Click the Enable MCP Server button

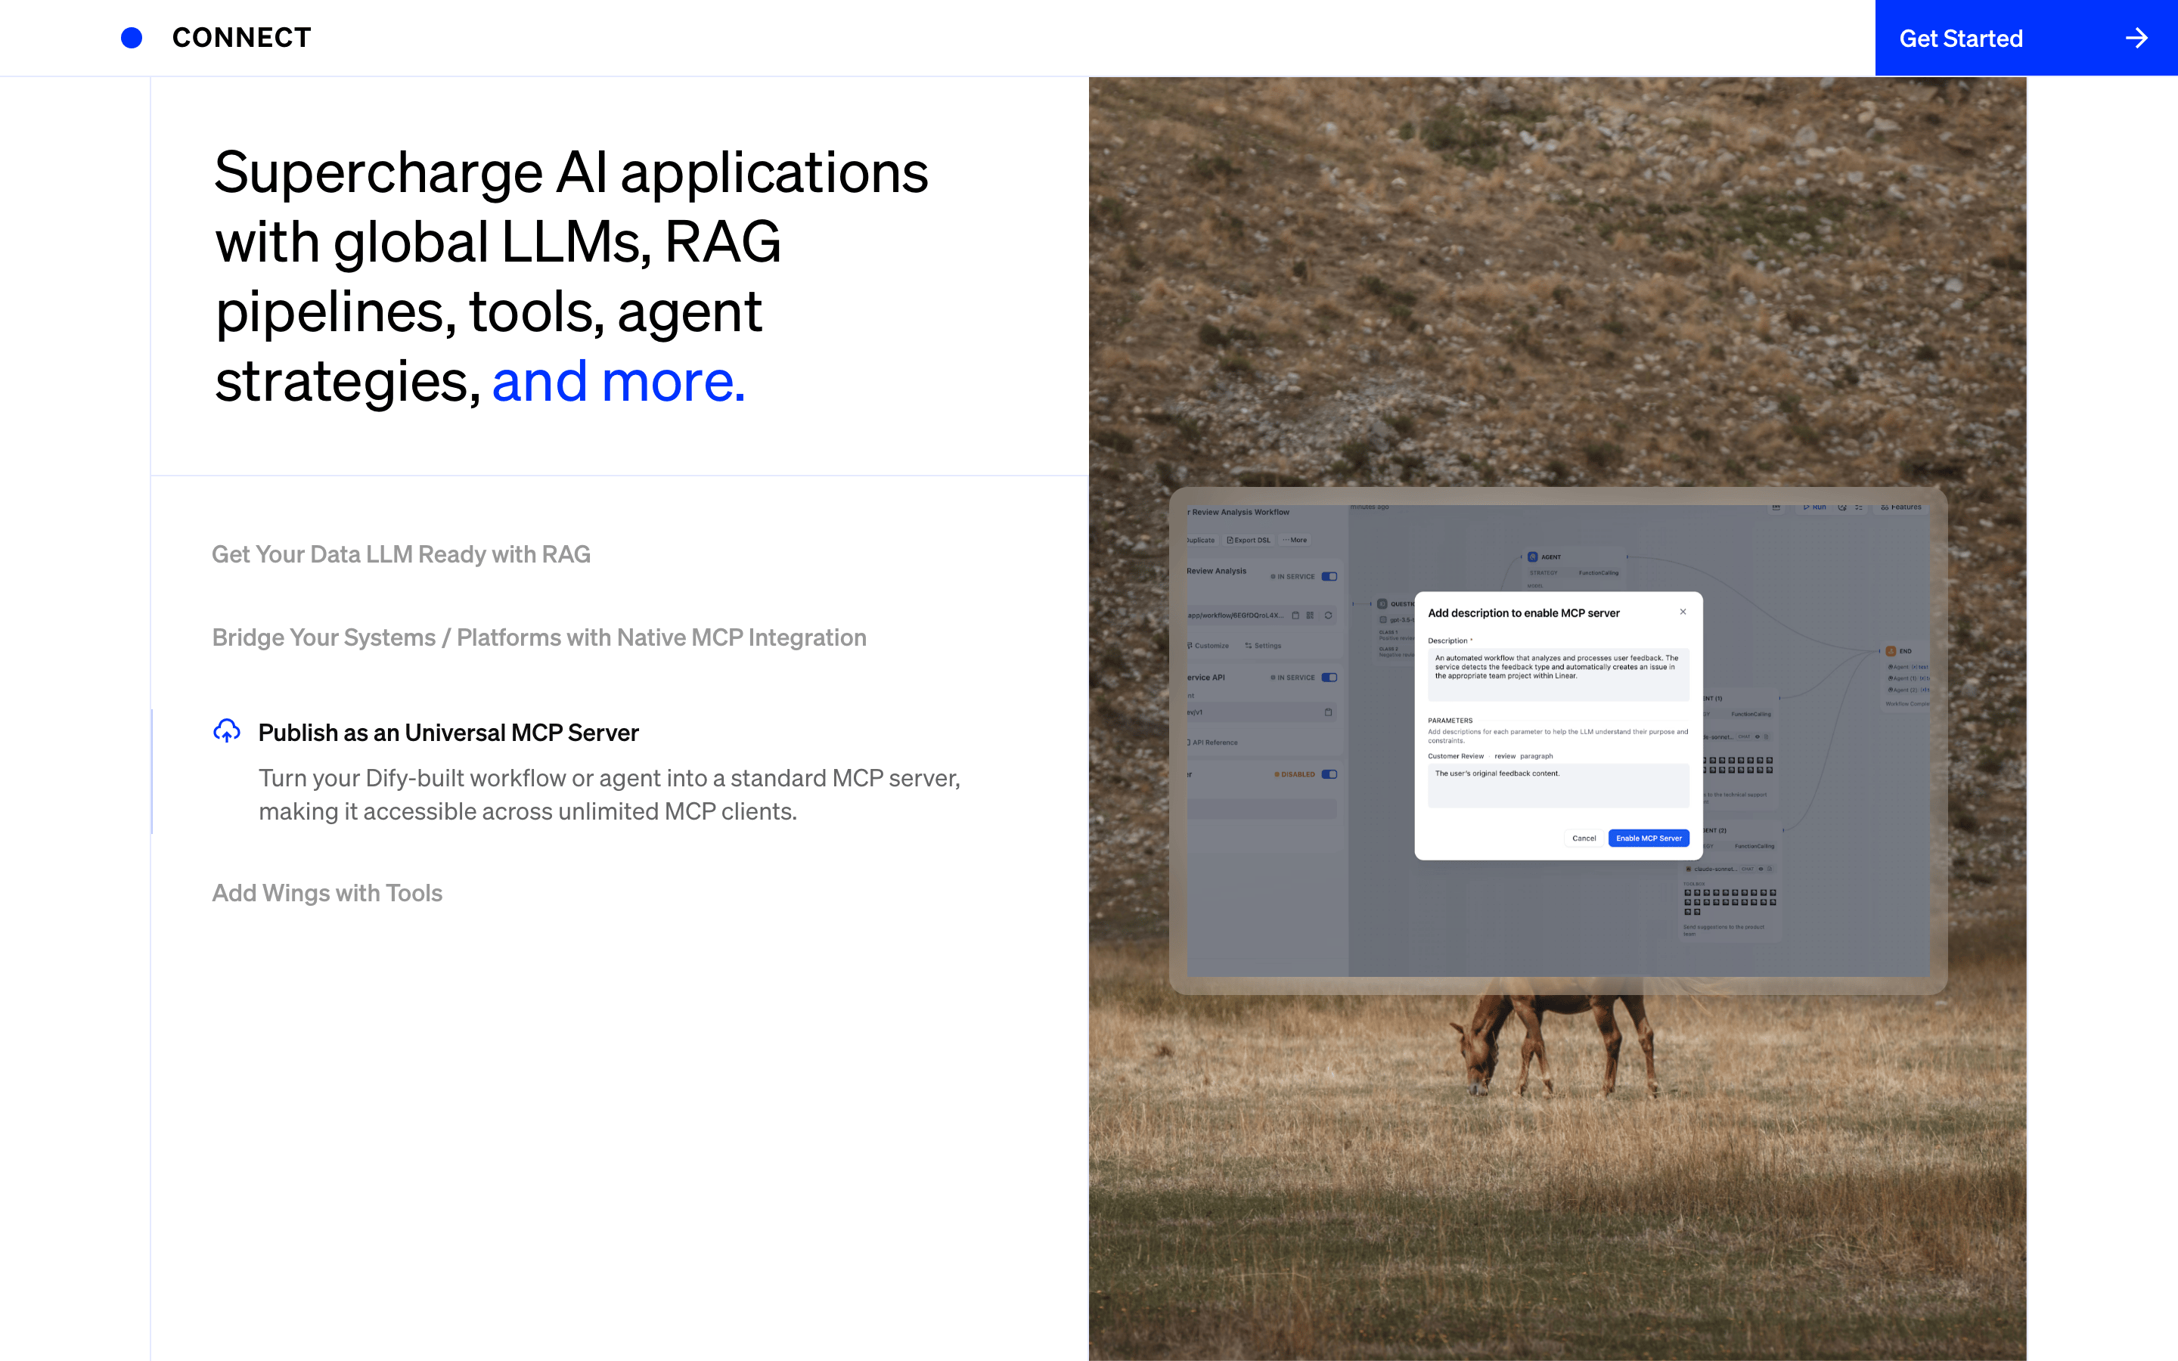click(x=1649, y=838)
